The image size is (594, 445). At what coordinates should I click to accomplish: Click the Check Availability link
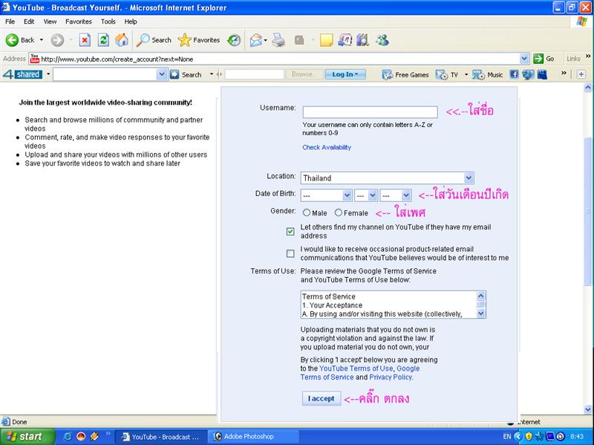327,147
